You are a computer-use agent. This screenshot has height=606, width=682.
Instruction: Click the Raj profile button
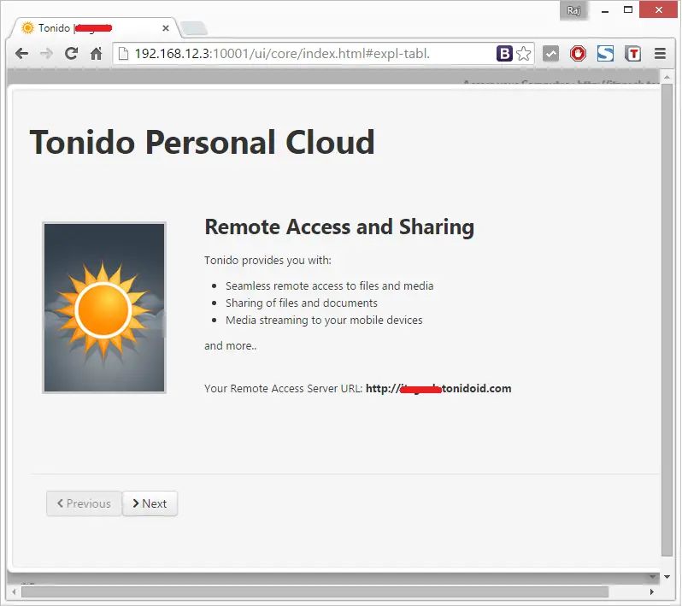click(573, 10)
